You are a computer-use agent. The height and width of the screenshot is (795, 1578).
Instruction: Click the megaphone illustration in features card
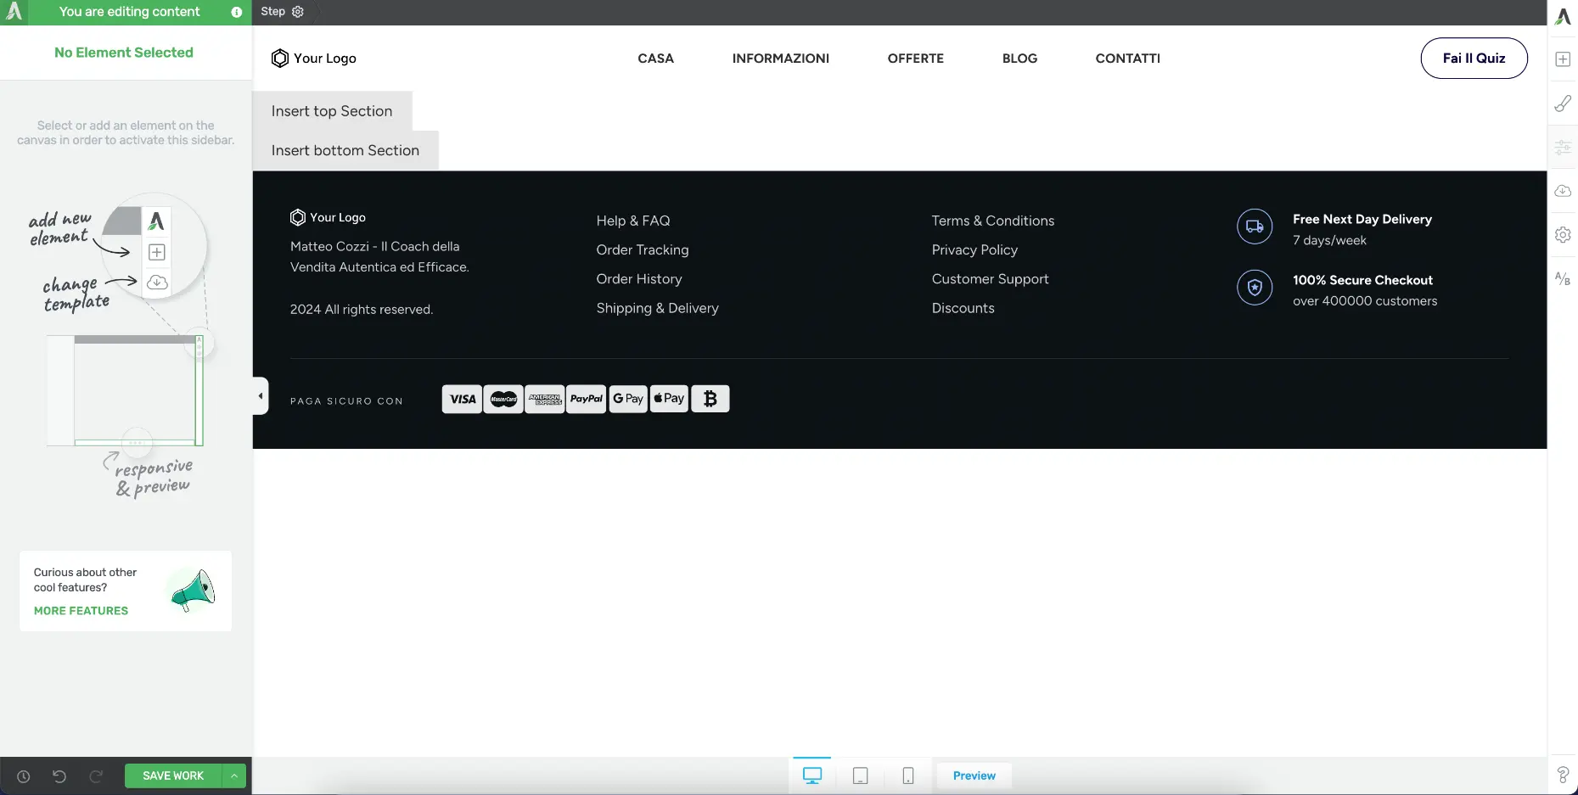193,591
